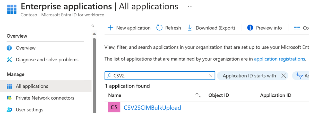Viewport: 309px width, 113px height.
Task: Open the CSV2SCIMBulkUpload application link
Action: (152, 107)
